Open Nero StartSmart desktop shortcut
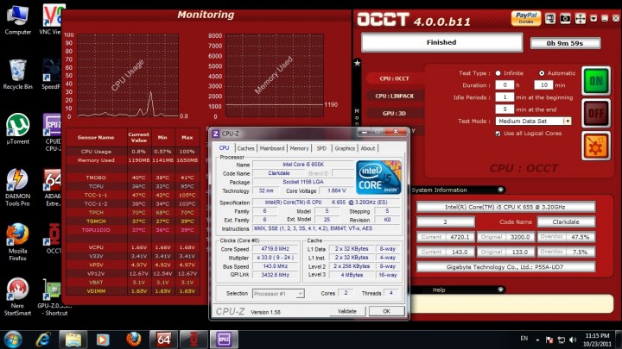Screen dimensions: 622x349 tap(18, 296)
